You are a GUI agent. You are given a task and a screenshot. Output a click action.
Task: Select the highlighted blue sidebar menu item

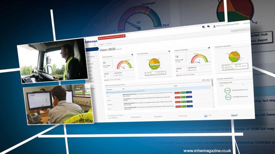point(92,50)
